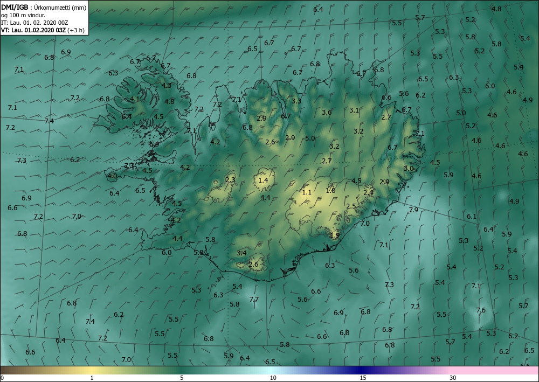
Task: Click the value 2.5 on the map
Action: [351, 206]
